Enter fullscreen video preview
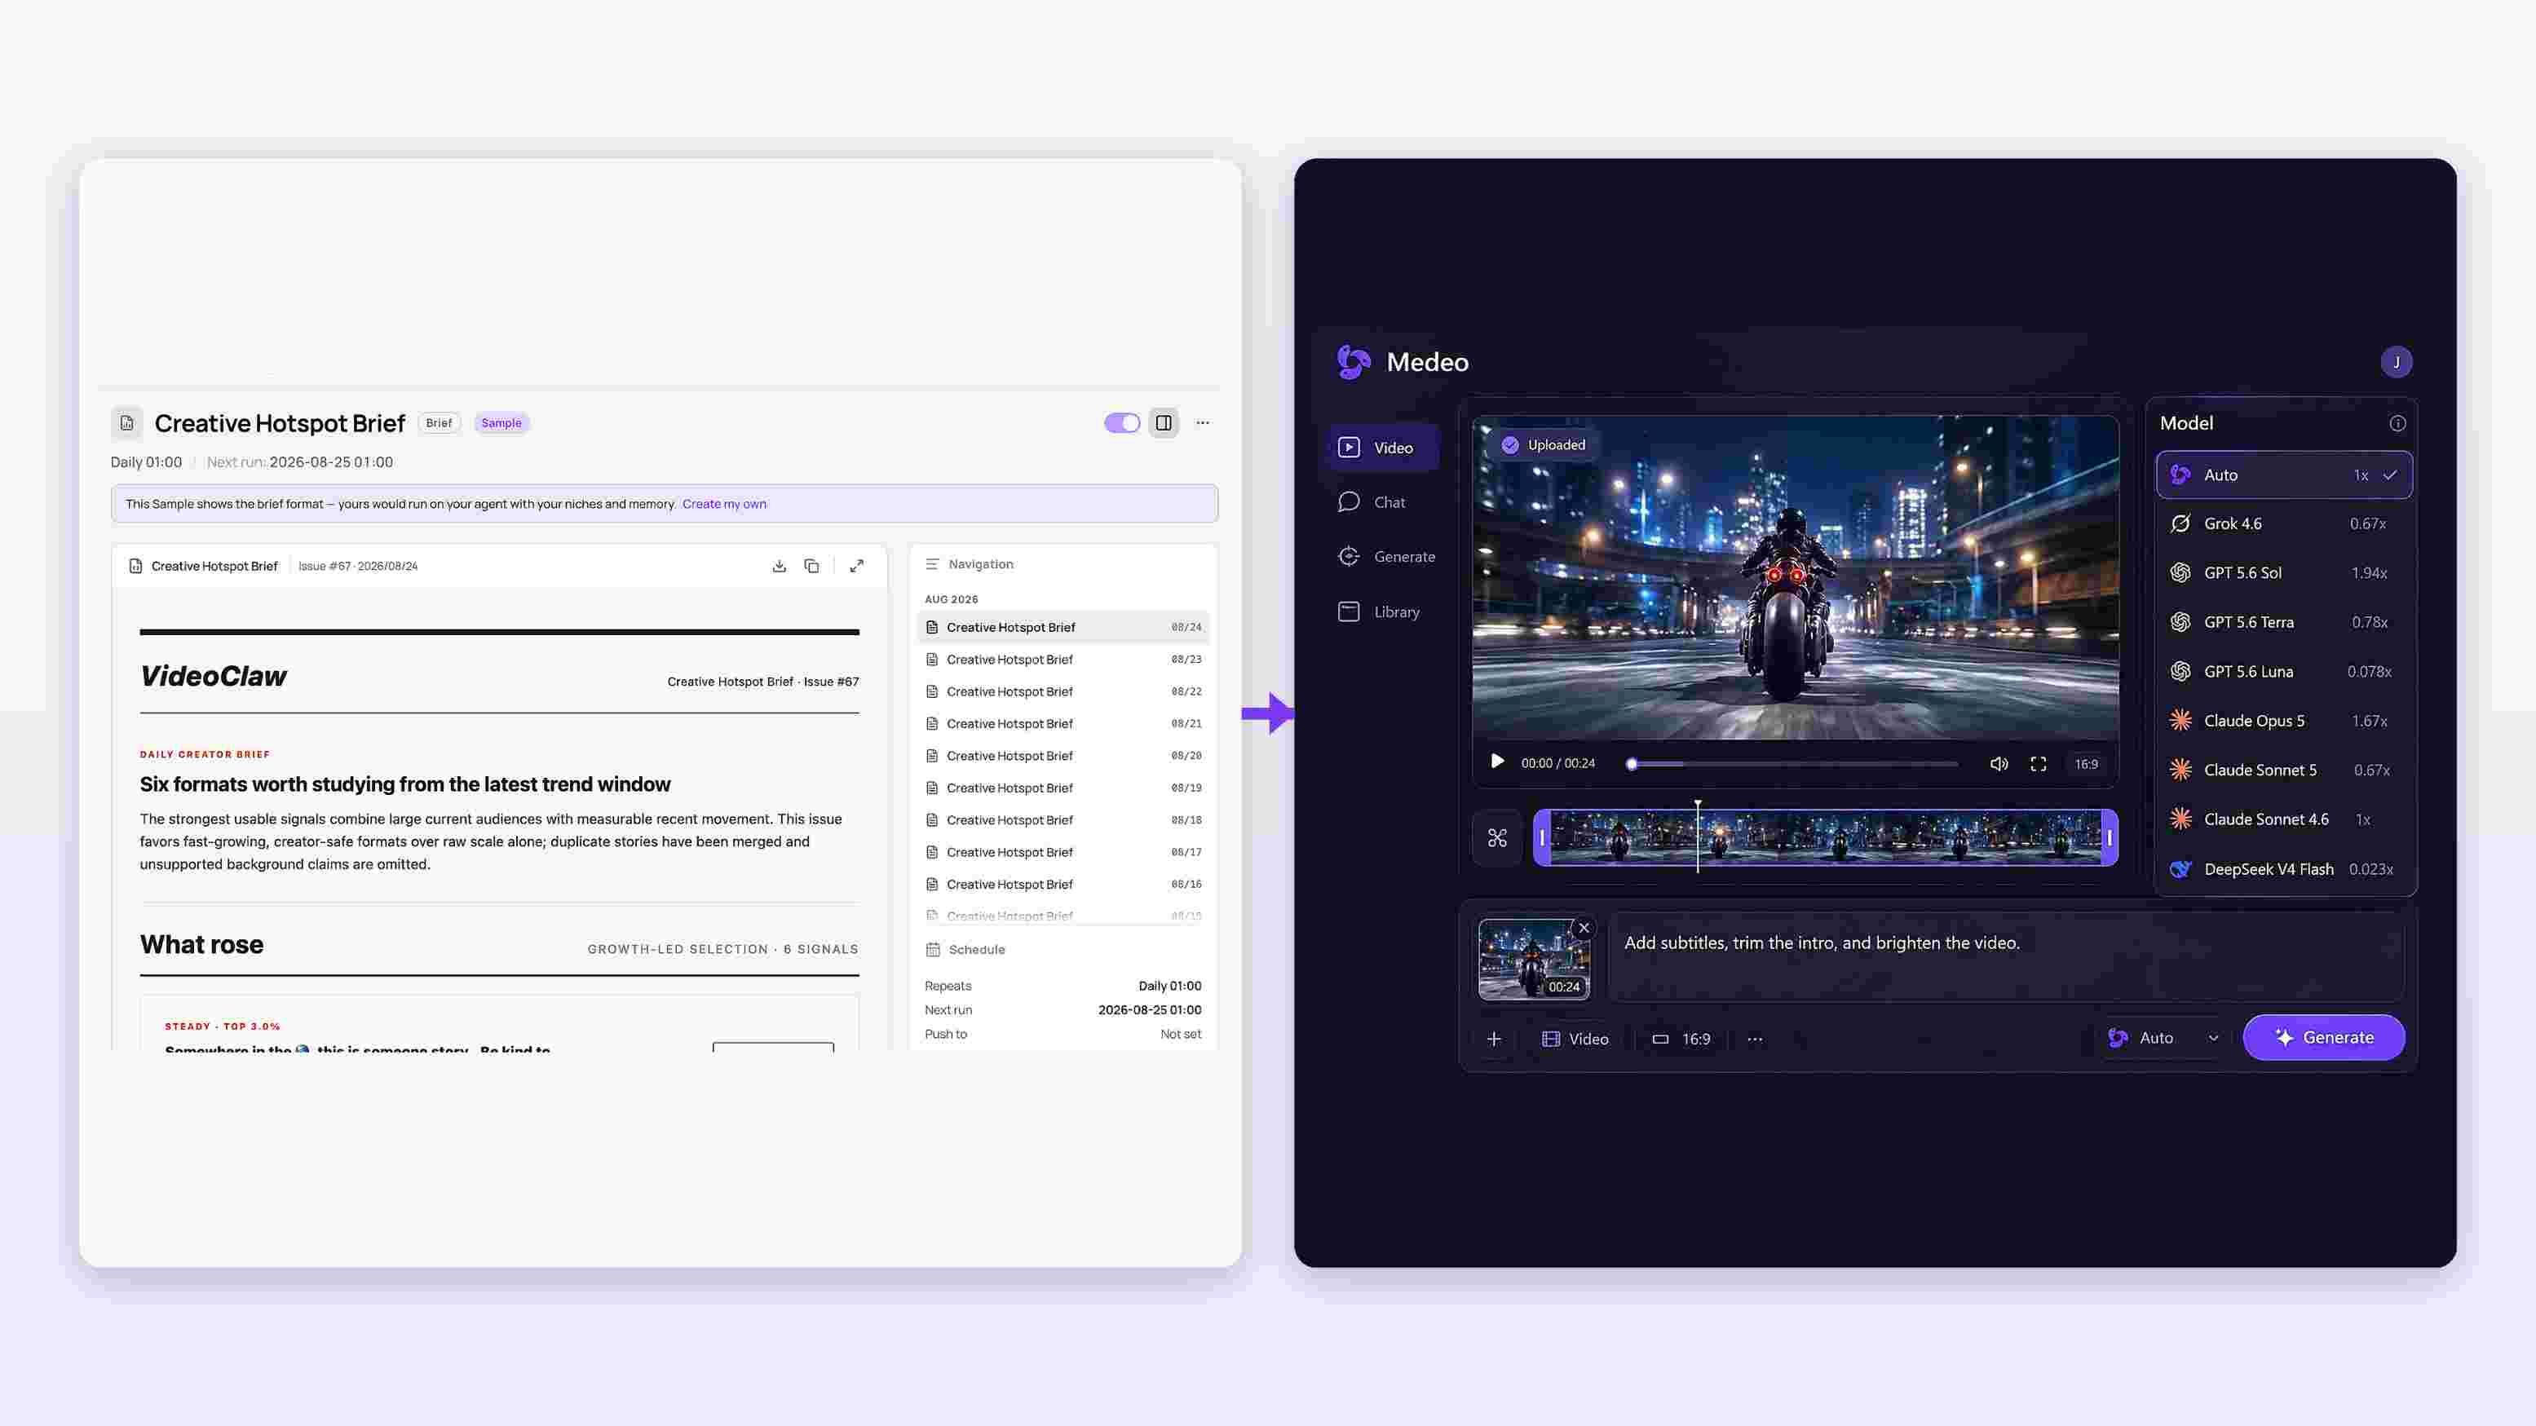This screenshot has height=1426, width=2536. 2039,764
